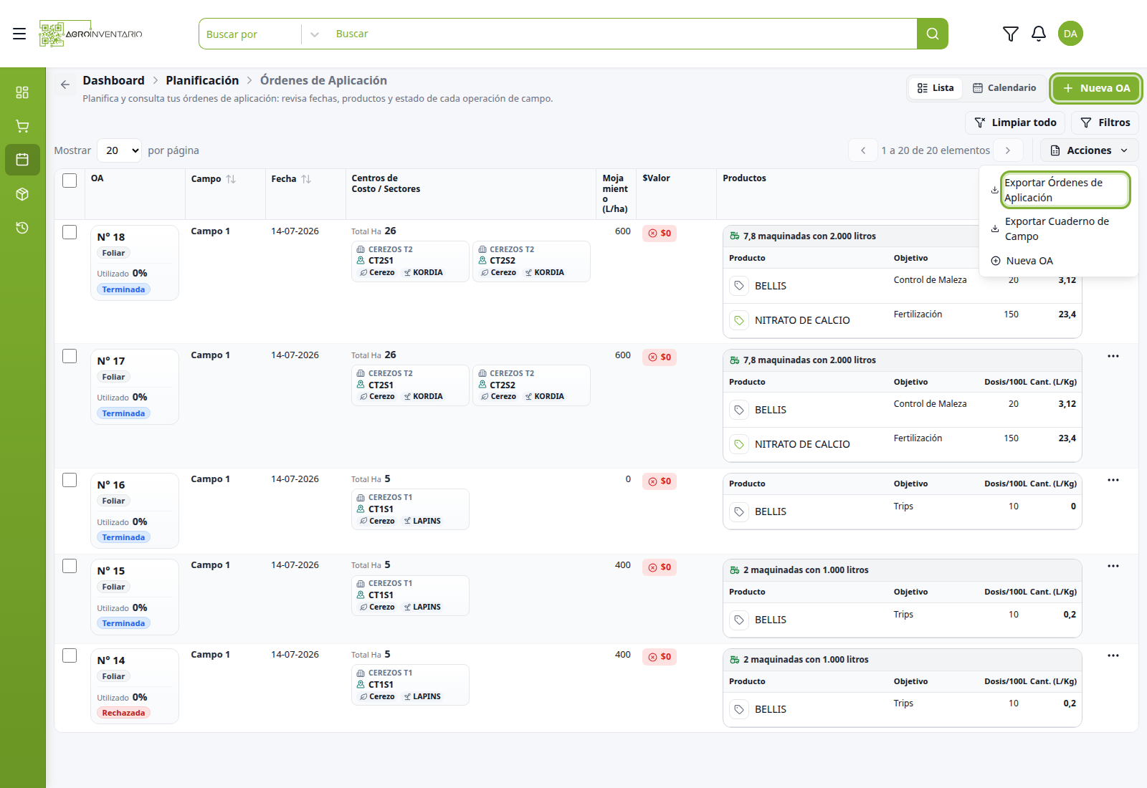Toggle the Acciones dropdown button

(1089, 150)
